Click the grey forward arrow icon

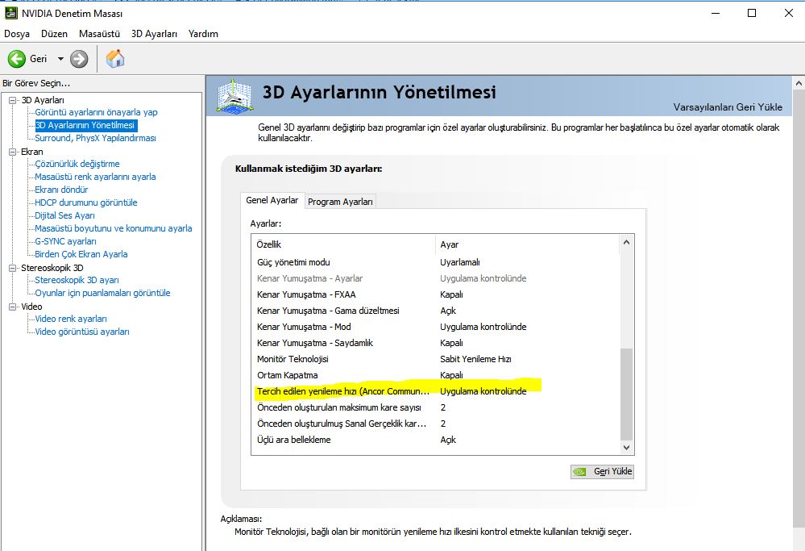coord(79,59)
